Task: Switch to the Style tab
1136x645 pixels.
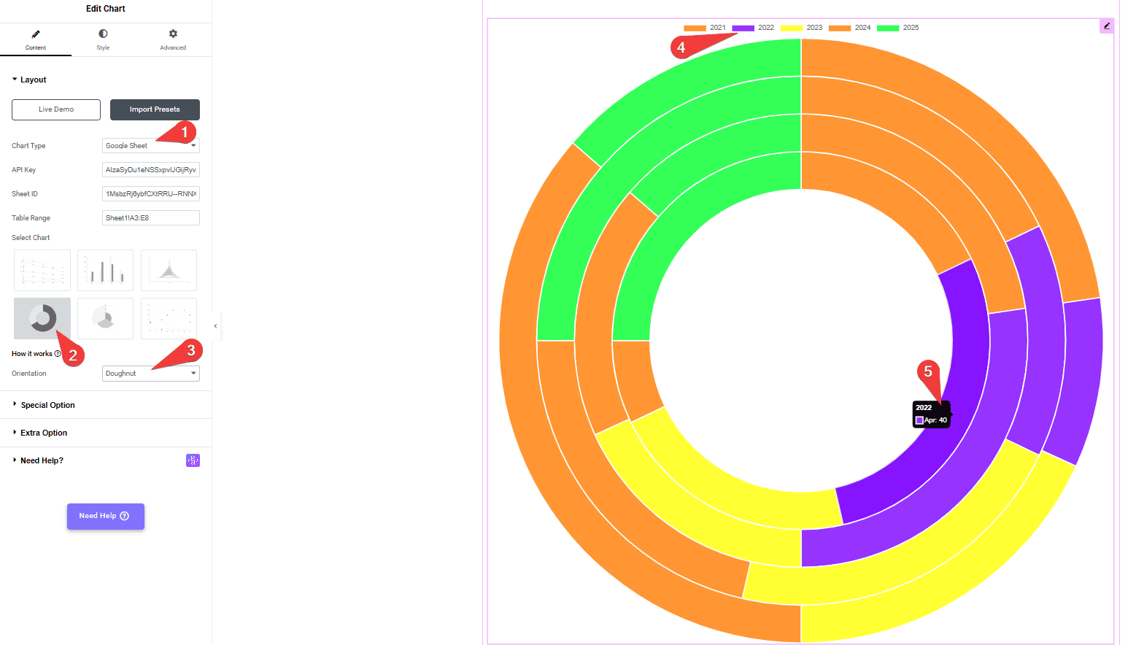Action: pyautogui.click(x=103, y=39)
